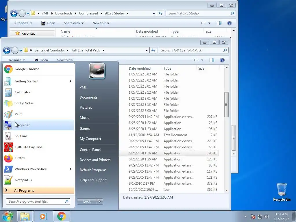Open view options dropdown in 2017L Studio window

pos(209,23)
